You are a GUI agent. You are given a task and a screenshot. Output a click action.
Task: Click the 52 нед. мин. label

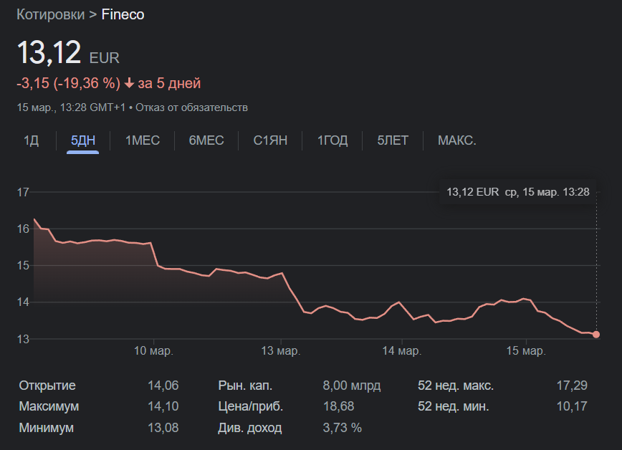point(454,406)
